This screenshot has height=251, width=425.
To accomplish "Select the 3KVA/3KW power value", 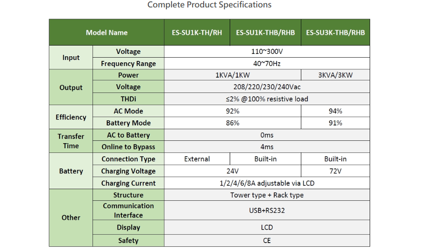I will pyautogui.click(x=335, y=75).
